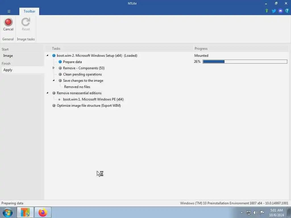The height and width of the screenshot is (218, 291).
Task: Collapse the Remove nonessential editions node
Action: click(47, 93)
